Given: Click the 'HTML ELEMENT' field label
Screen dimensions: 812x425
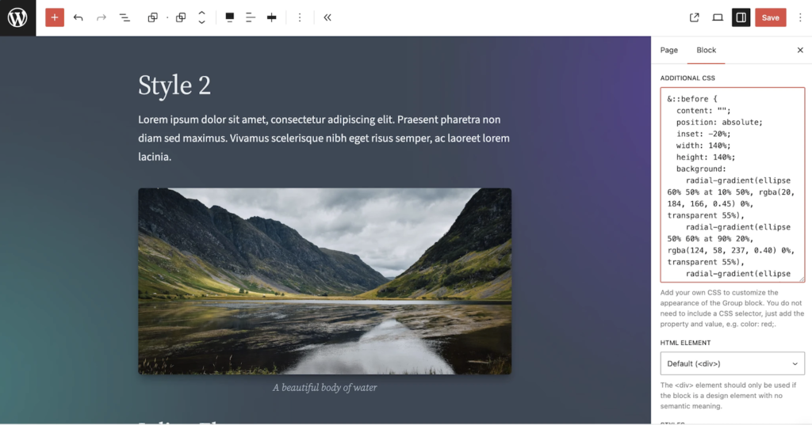Looking at the screenshot, I should 685,343.
